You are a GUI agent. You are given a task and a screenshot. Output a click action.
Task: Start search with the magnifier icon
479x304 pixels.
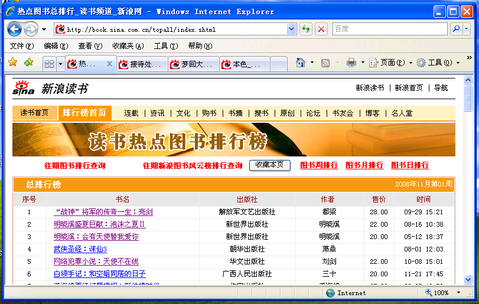[457, 29]
